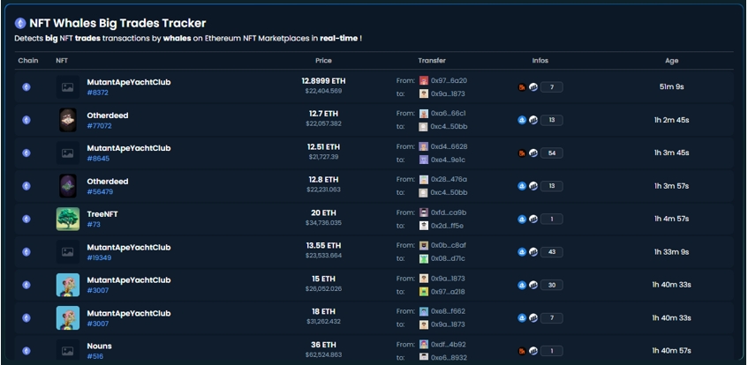The width and height of the screenshot is (748, 365).
Task: Click the Ethereum chain icon in the MutantApeYachtClub #8372 row
Action: 26,87
